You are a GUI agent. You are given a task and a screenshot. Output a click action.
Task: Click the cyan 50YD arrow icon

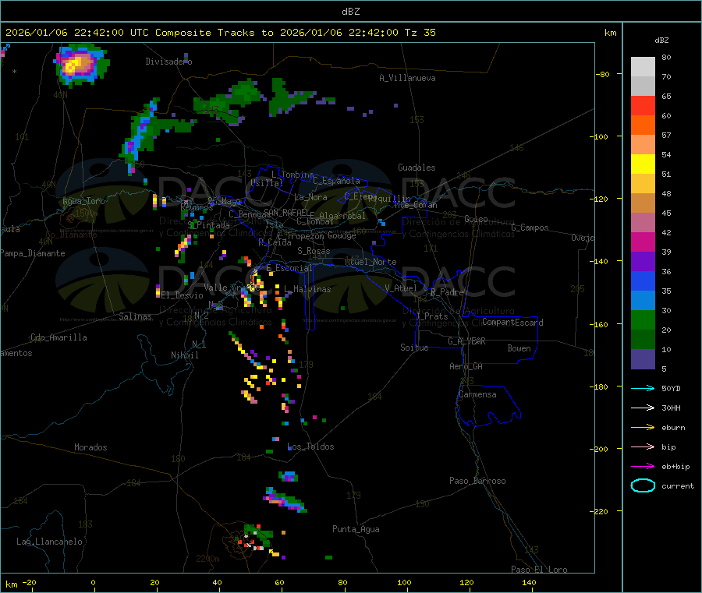[643, 388]
